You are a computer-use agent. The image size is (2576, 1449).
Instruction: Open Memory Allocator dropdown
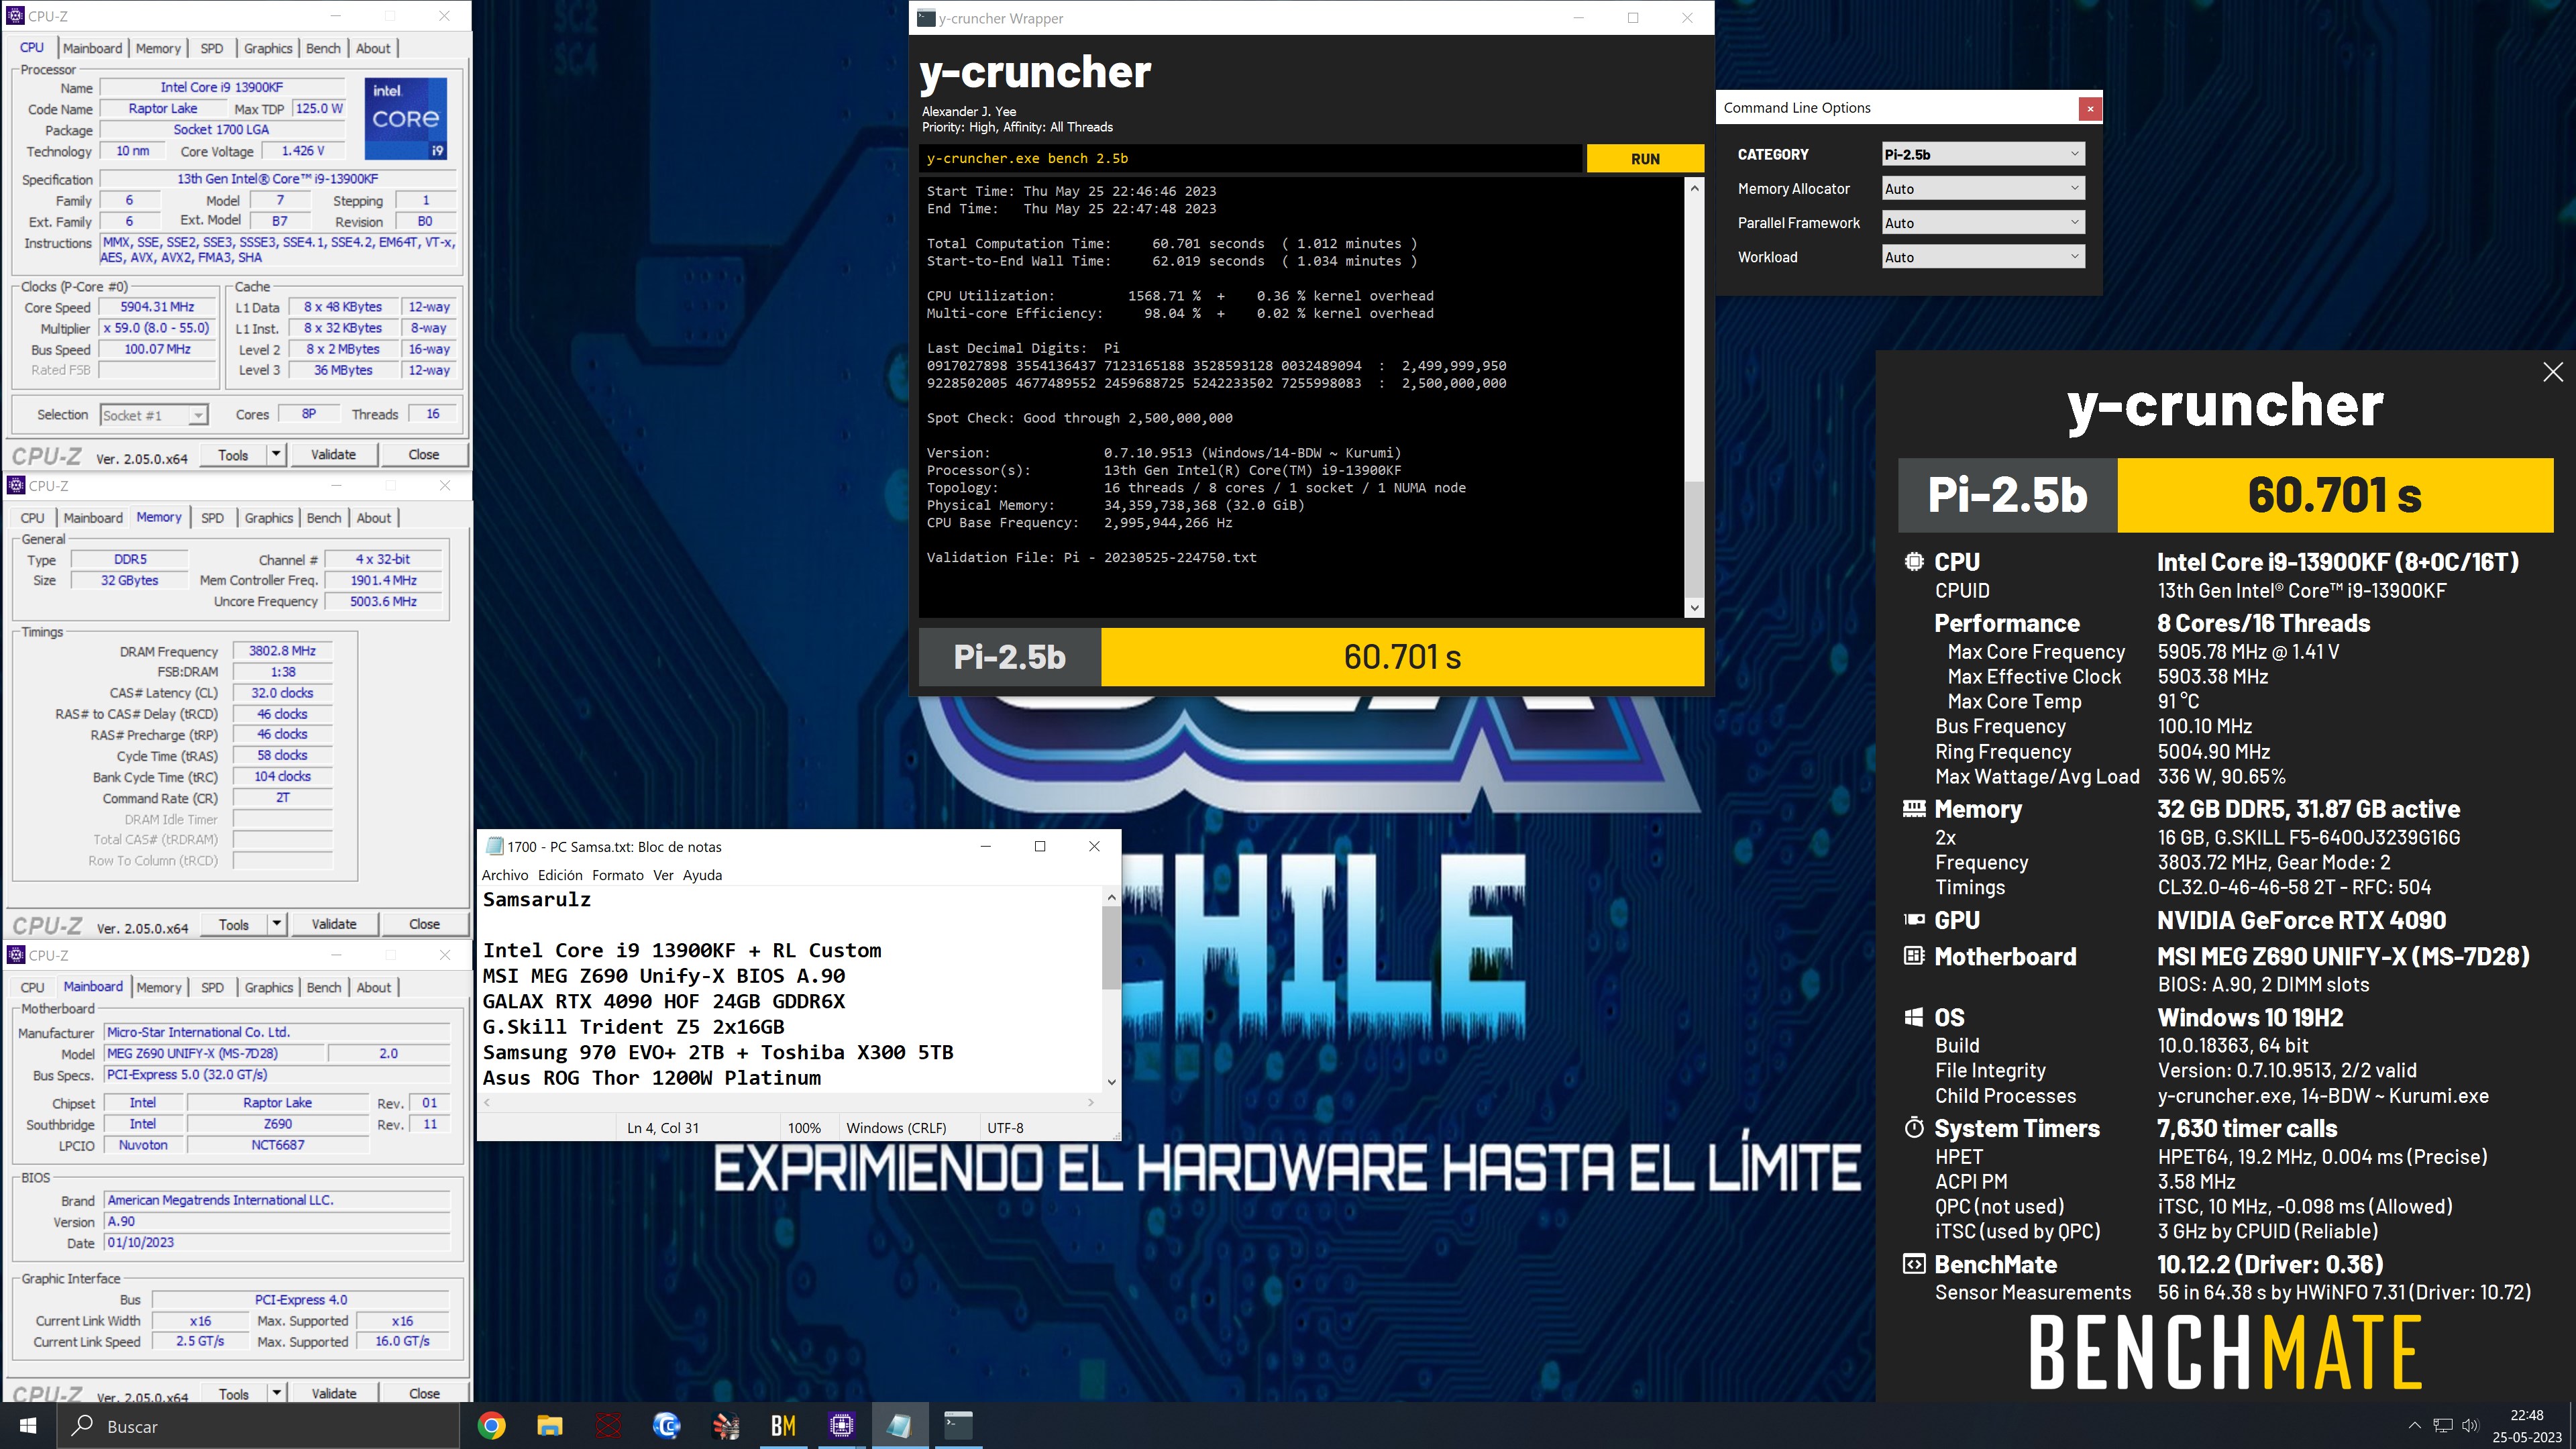pos(1983,188)
